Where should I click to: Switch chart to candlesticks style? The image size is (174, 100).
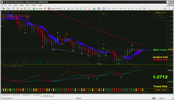point(69,9)
